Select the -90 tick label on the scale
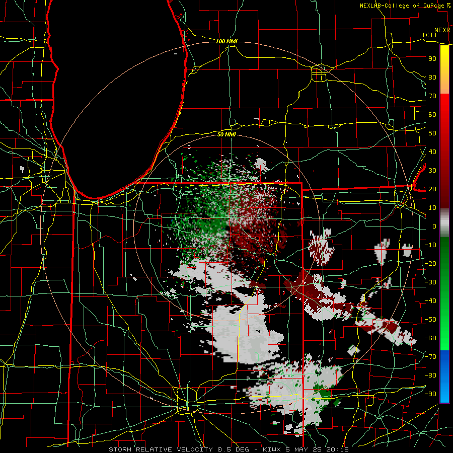453x453 pixels. 430,394
